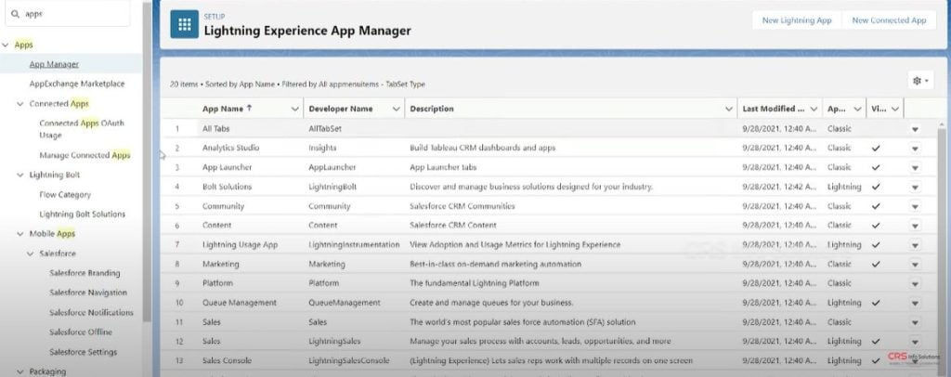Open row actions for App Launcher

coord(915,168)
